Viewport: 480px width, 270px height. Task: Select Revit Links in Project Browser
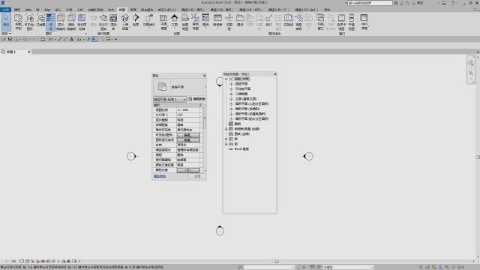click(241, 149)
